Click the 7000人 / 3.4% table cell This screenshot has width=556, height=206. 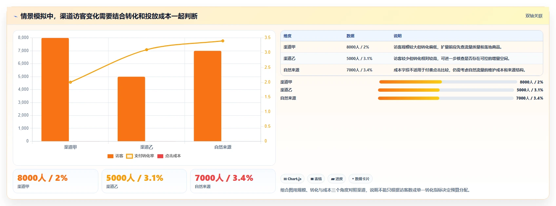click(x=359, y=70)
